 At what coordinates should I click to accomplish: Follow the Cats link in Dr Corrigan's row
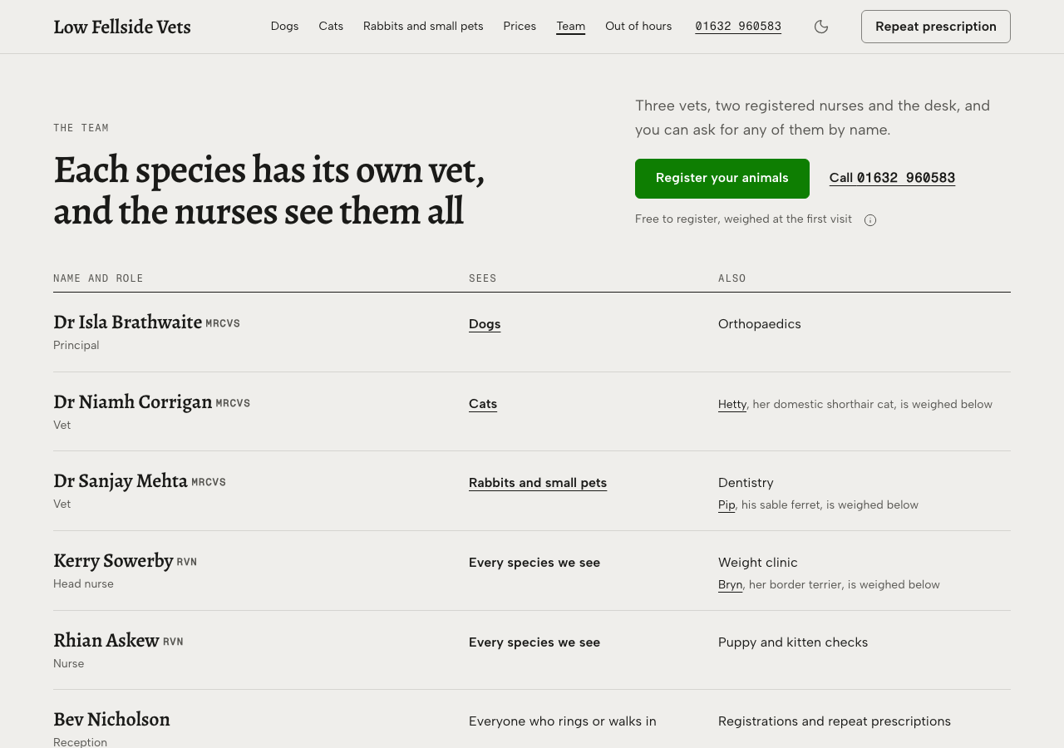click(483, 404)
